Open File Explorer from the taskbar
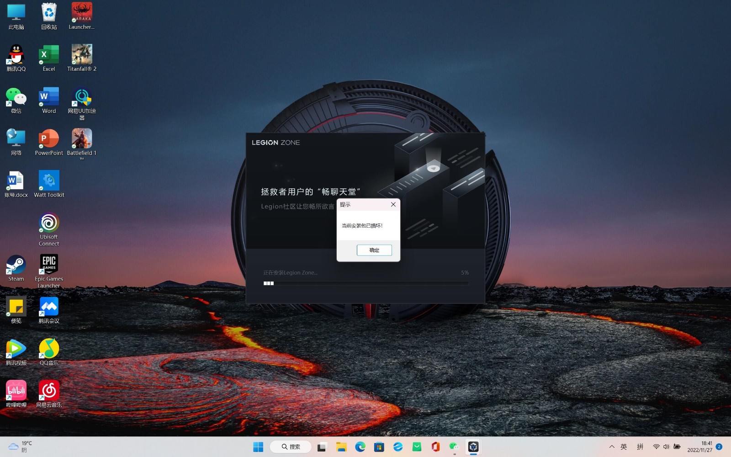Screen dimensions: 731x457 click(341, 446)
